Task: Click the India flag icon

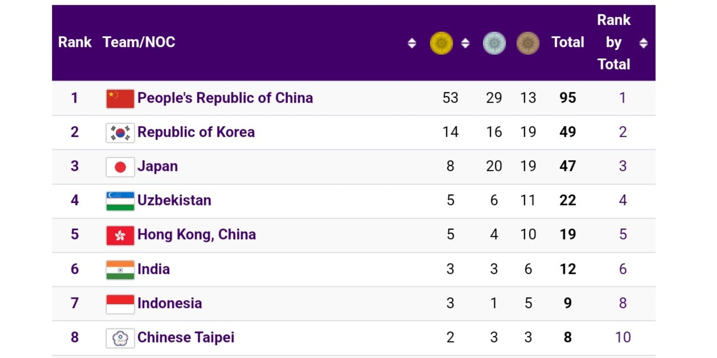Action: 120,270
